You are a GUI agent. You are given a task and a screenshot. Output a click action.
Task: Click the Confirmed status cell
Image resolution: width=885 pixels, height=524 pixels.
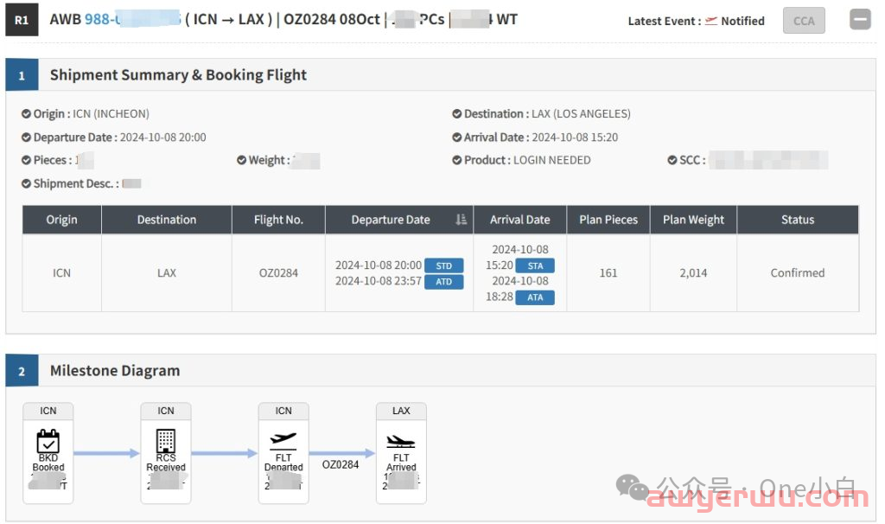[798, 272]
